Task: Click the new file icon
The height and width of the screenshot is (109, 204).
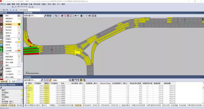Action: coord(1,10)
